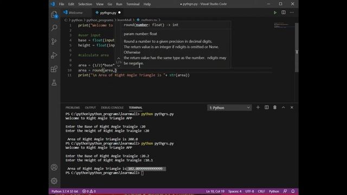Open editor More Actions ellipsis
Image resolution: width=347 pixels, height=195 pixels.
point(292,12)
